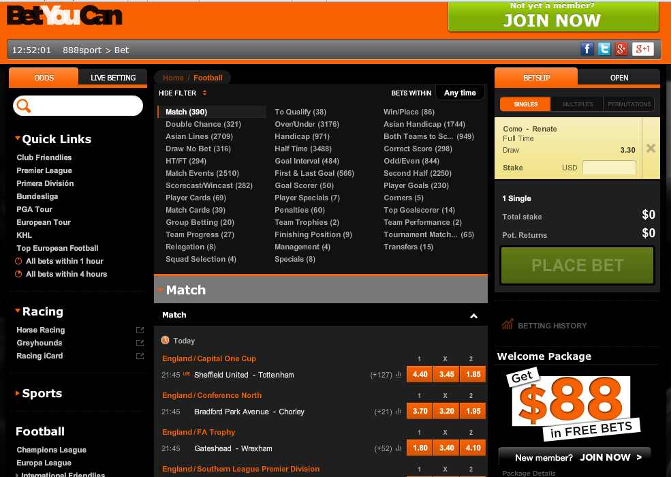The width and height of the screenshot is (671, 477).
Task: Click into the Stake amount field
Action: pos(609,168)
